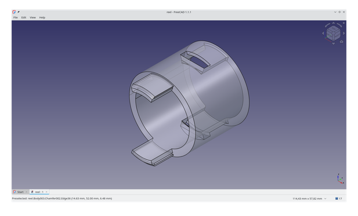
Task: Close the Start tab
Action: click(27, 192)
